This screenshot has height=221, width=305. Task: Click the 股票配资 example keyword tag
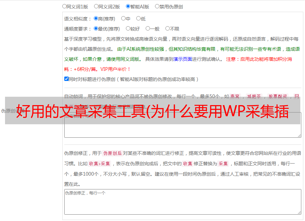coord(278,96)
